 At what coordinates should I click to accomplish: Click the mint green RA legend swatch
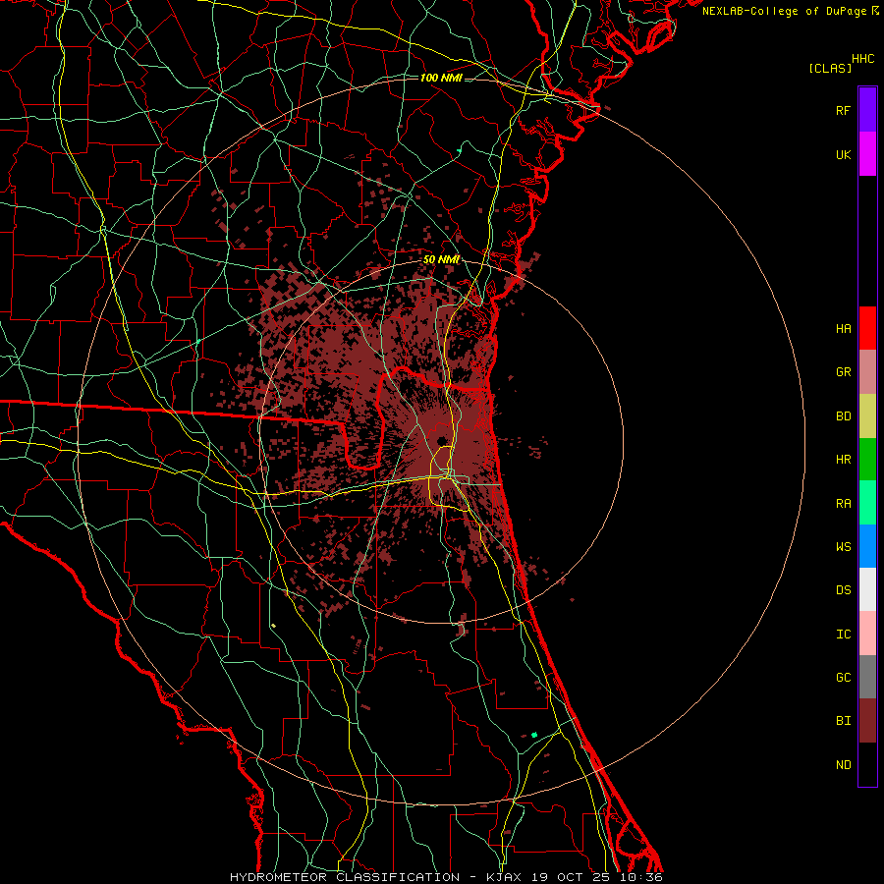867,503
